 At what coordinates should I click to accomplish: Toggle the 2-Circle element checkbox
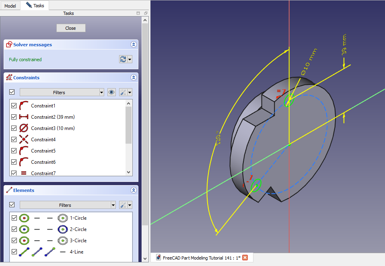[x=14, y=229]
